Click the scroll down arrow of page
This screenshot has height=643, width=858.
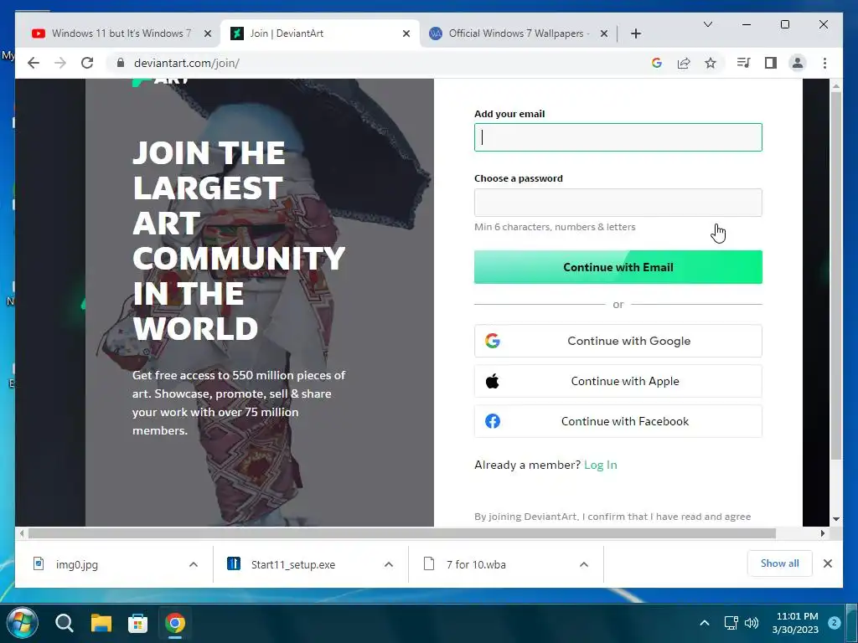click(x=835, y=519)
